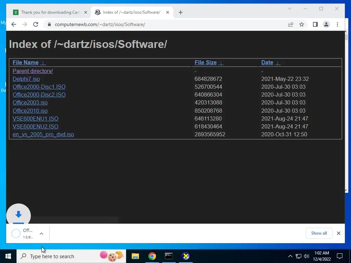Open the tab search chevron

click(289, 9)
